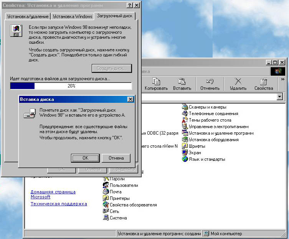Open the Техническая поддержка link
The width and height of the screenshot is (289, 239).
(x=59, y=204)
